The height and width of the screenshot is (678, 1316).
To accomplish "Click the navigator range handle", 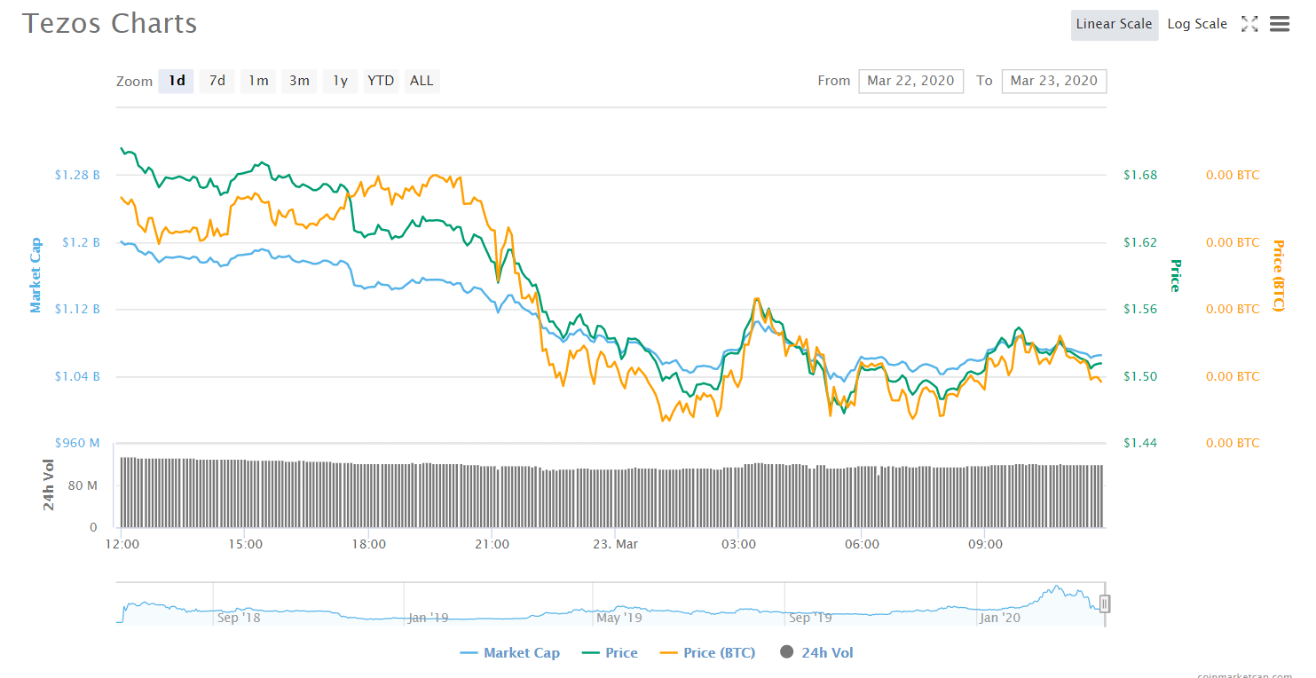I will point(1105,604).
